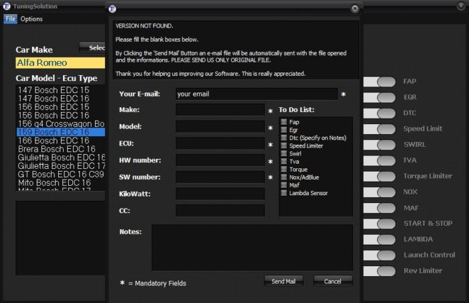Select 166 Bosch EDC 16 in list
This screenshot has height=303, width=469.
point(61,140)
